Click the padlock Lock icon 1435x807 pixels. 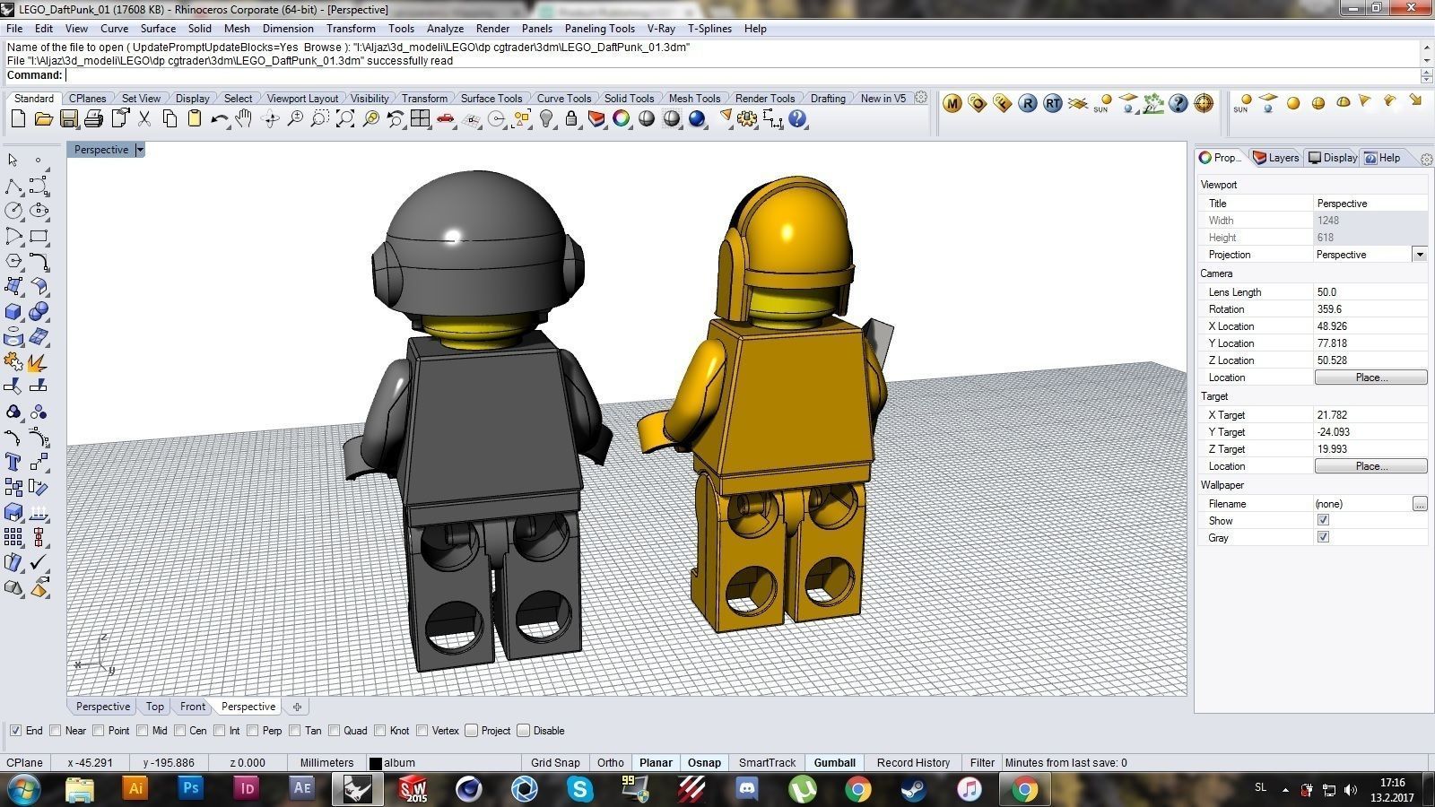pos(571,118)
